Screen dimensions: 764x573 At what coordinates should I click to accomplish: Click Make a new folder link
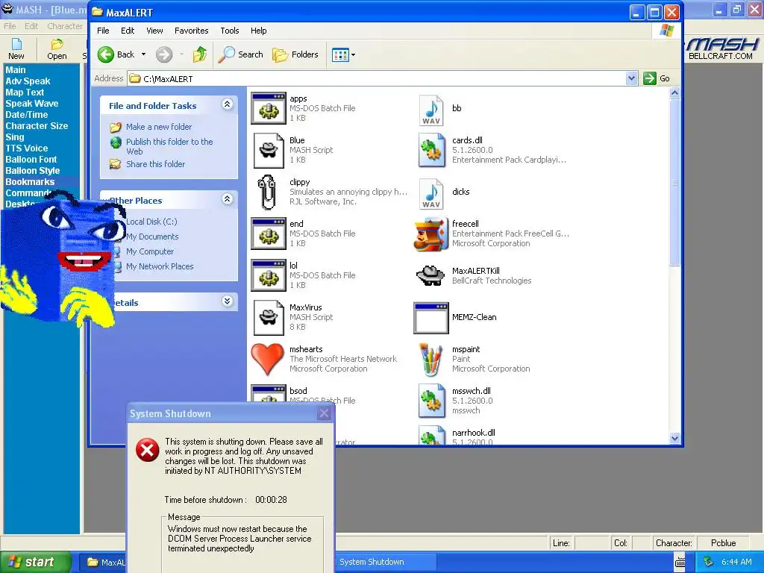tap(159, 127)
